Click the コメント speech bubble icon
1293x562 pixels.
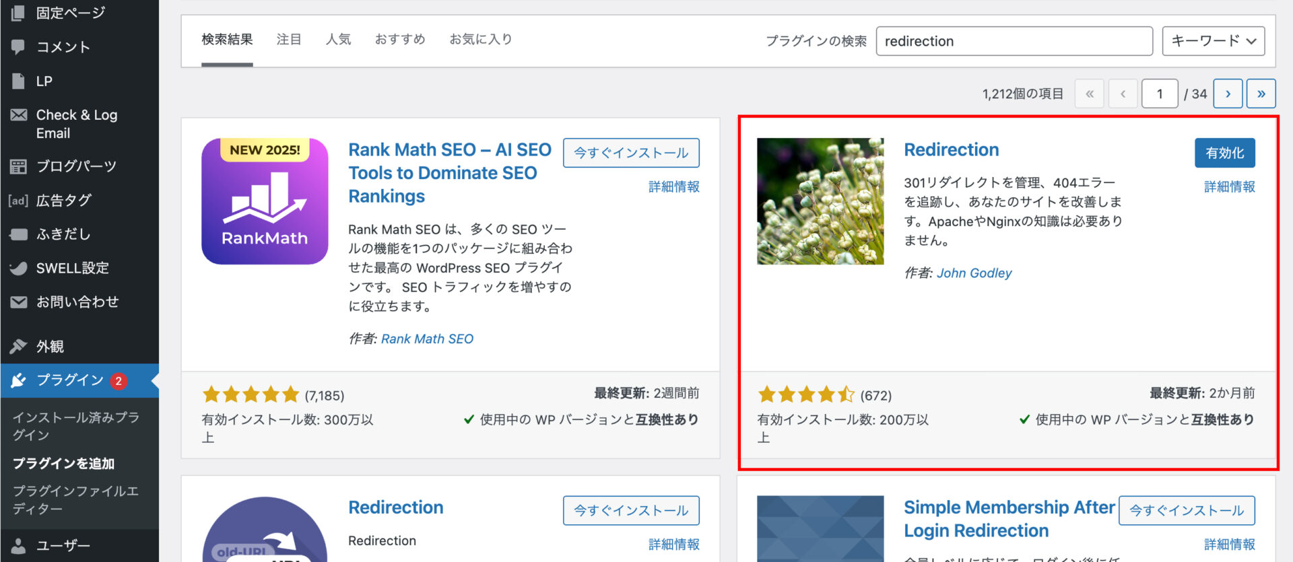[18, 47]
